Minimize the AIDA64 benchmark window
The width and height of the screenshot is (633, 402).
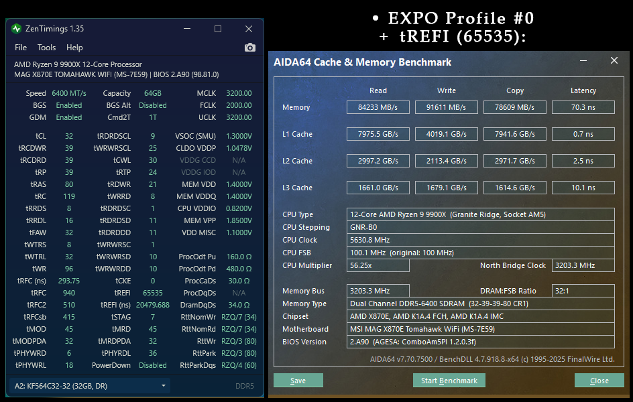[583, 60]
